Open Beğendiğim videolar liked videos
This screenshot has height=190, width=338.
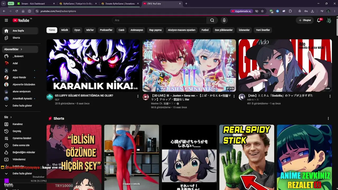pos(20,152)
